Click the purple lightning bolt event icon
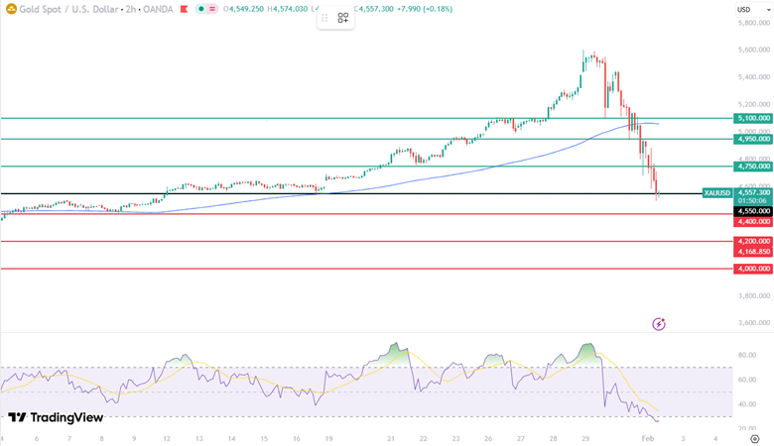The image size is (774, 446). [658, 324]
